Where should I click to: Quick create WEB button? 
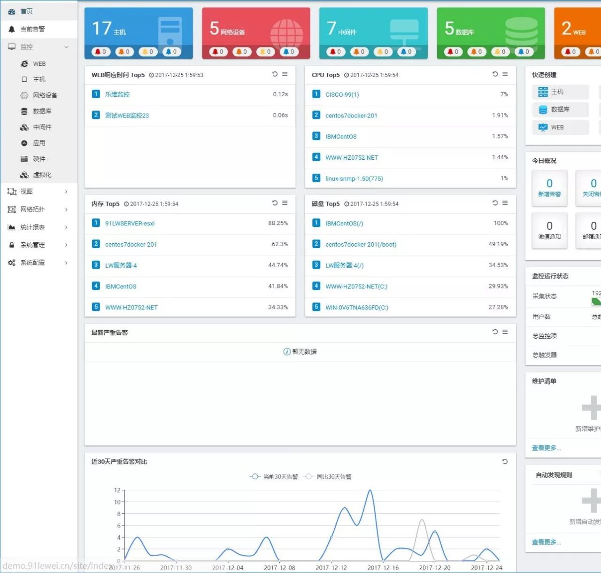561,127
